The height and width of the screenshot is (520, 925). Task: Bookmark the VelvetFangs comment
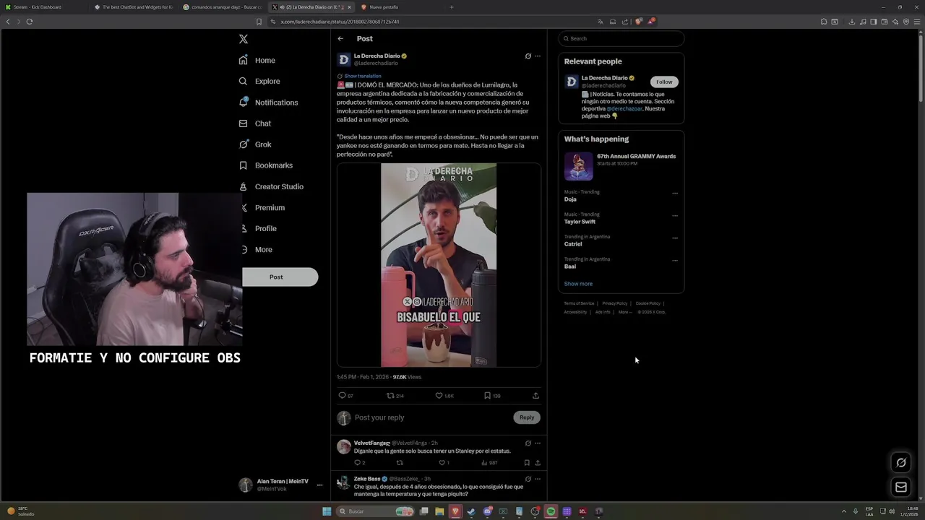tap(527, 463)
